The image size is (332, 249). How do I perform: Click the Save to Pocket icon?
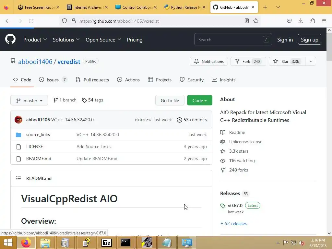pyautogui.click(x=289, y=21)
